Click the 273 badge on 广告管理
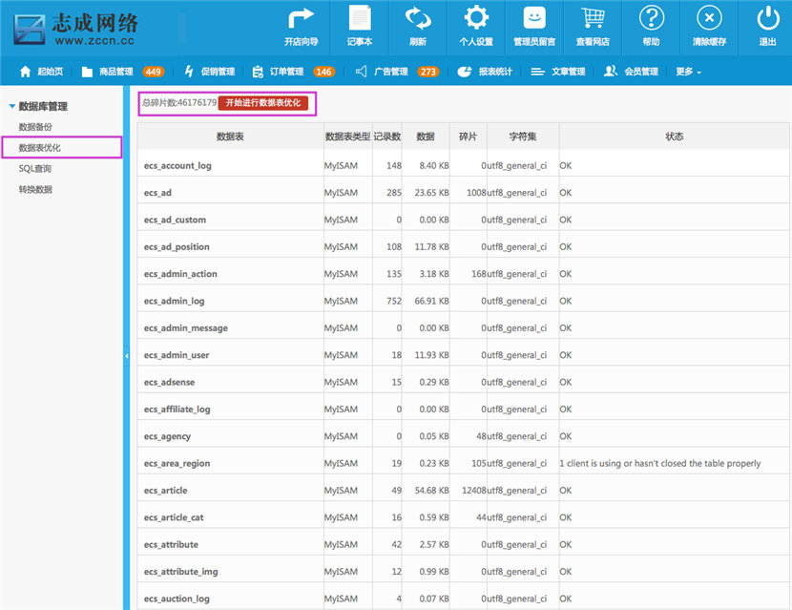 [x=427, y=72]
